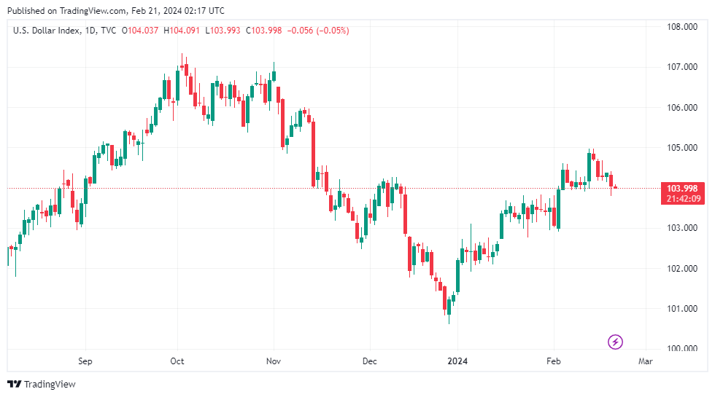Screen dimensions: 715x397
Task: Click the 21:42:09 bar countdown timer
Action: pos(682,199)
